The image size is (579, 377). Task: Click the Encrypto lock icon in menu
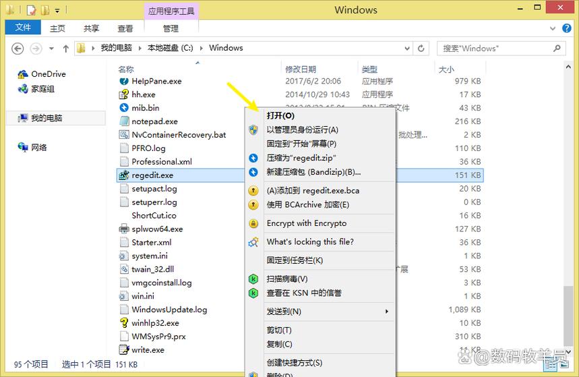(253, 223)
